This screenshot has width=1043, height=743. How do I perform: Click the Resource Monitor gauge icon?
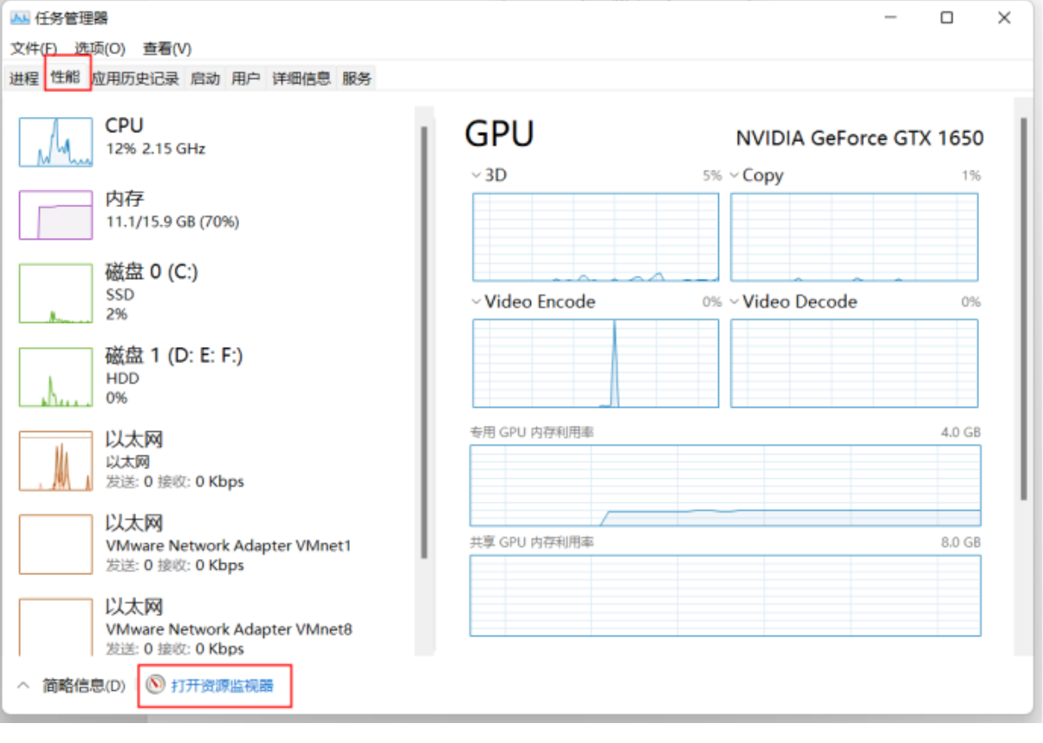click(x=155, y=685)
